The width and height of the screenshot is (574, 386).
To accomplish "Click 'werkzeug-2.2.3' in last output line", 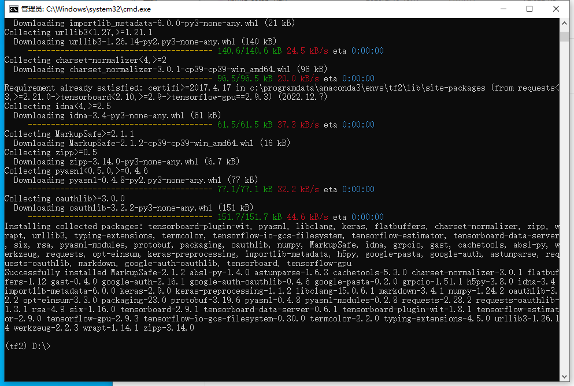I will 46,328.
